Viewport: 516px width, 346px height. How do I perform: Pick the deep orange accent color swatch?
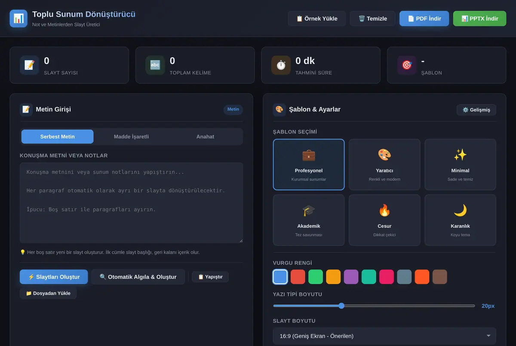422,277
